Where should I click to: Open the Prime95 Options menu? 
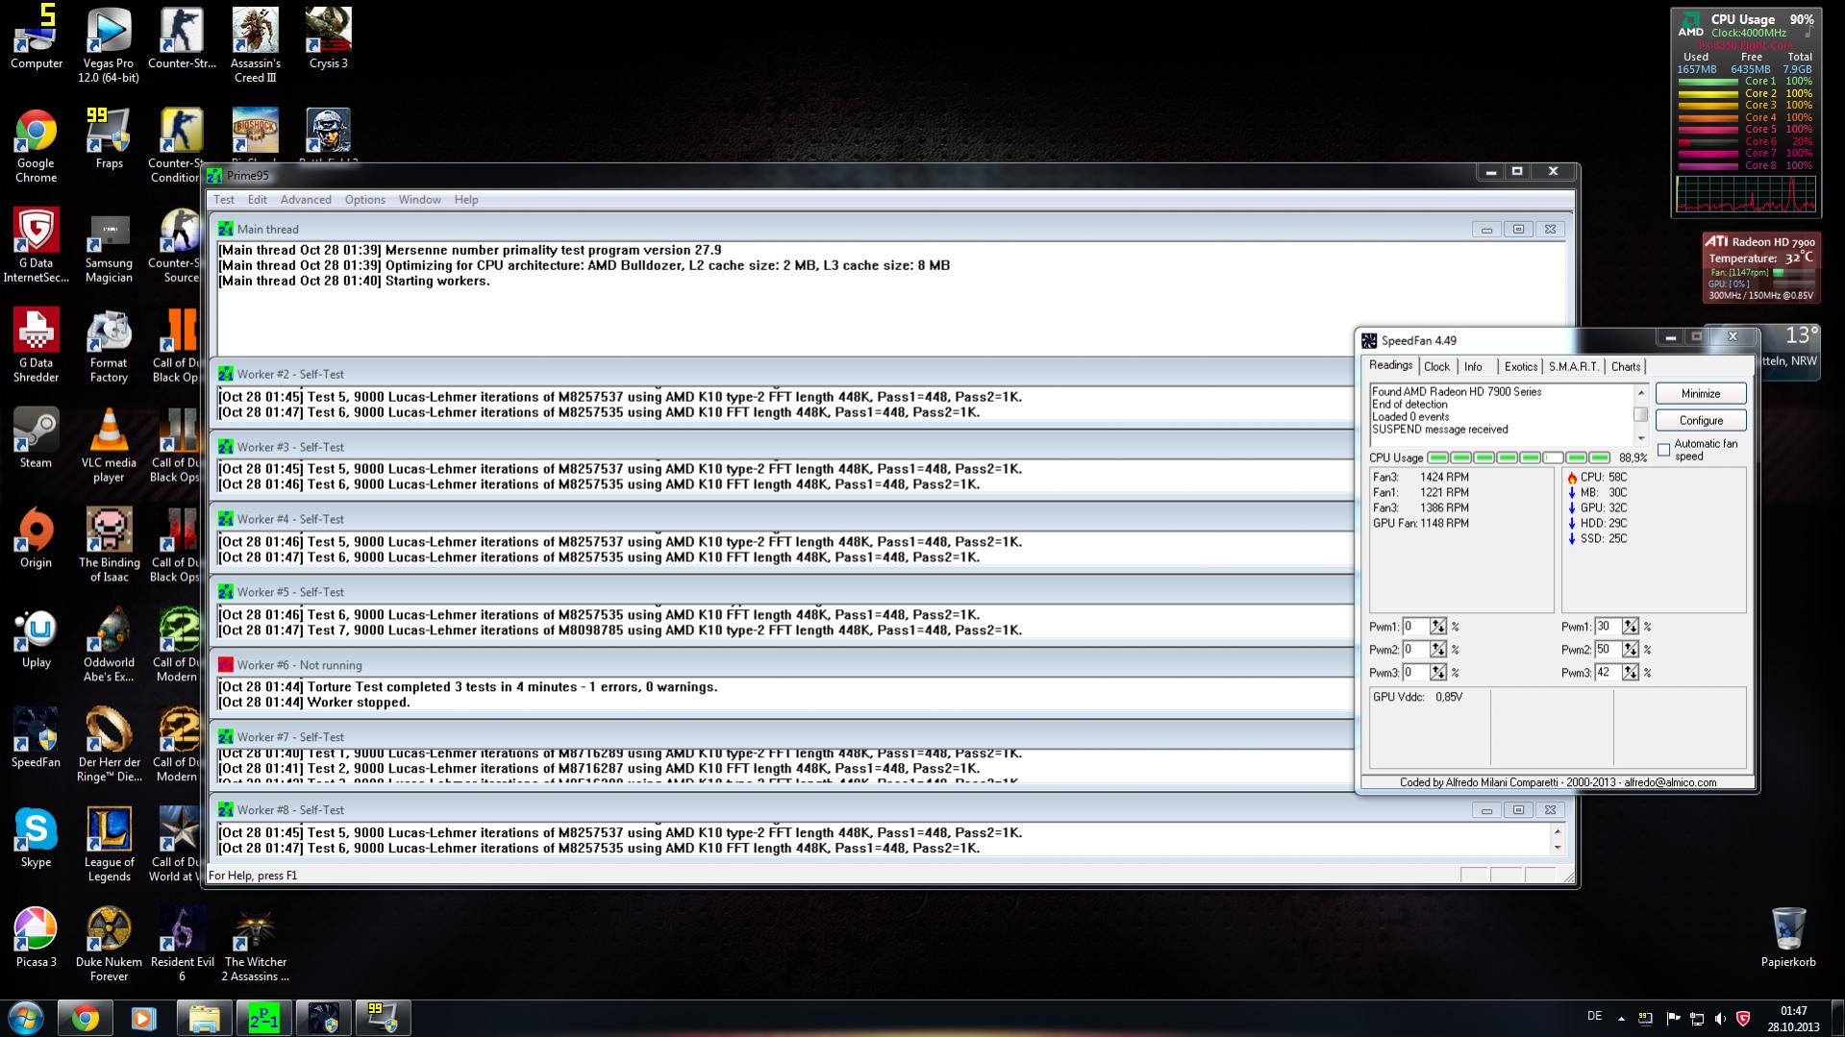coord(364,200)
